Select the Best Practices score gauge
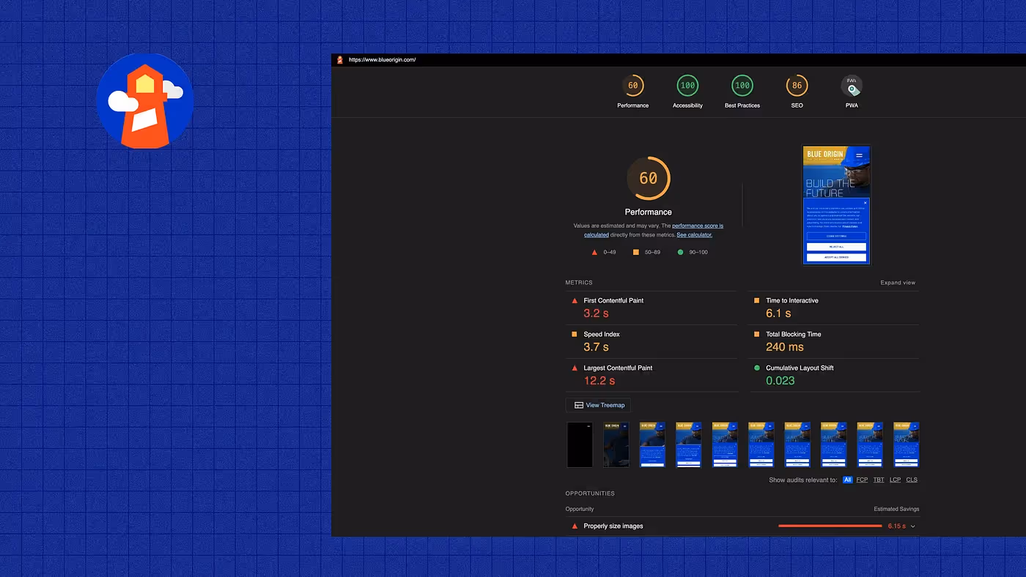The height and width of the screenshot is (577, 1026). [742, 86]
